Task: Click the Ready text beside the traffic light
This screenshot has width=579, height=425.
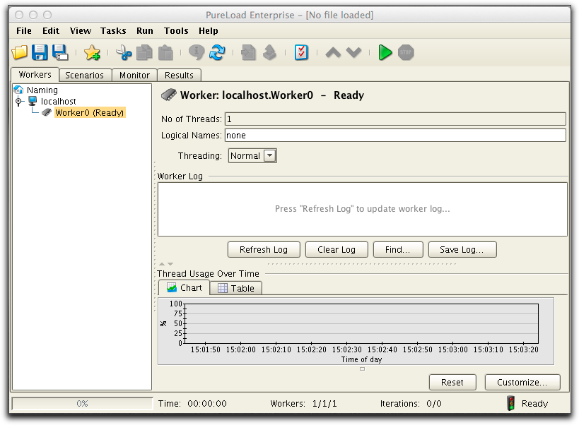Action: tap(534, 403)
